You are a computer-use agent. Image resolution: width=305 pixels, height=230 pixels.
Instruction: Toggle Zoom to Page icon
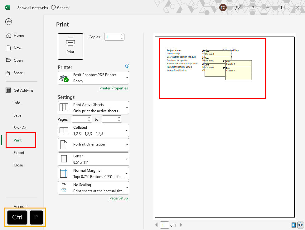point(301,225)
